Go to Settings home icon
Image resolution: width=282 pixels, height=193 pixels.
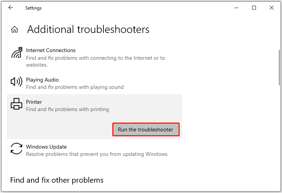tap(15, 29)
